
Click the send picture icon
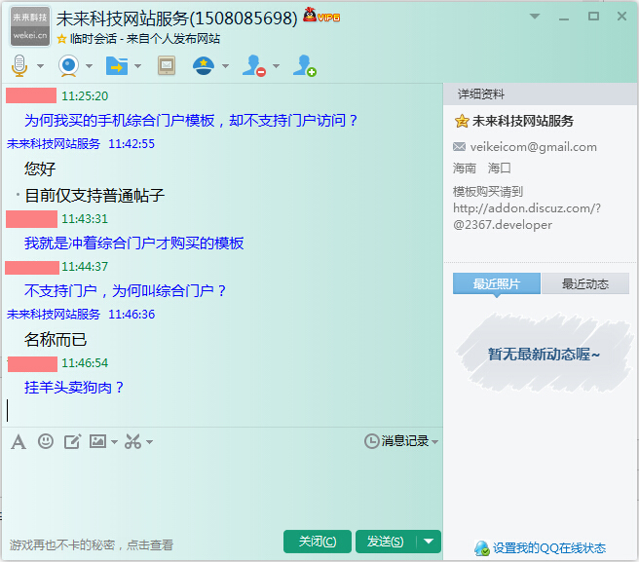point(97,441)
